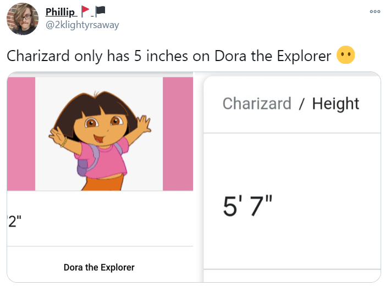Click the Dora the Explorer caption

pos(99,267)
